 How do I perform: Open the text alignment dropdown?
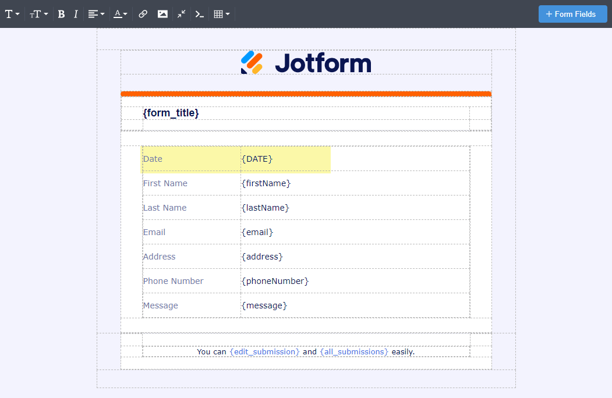[x=96, y=14]
